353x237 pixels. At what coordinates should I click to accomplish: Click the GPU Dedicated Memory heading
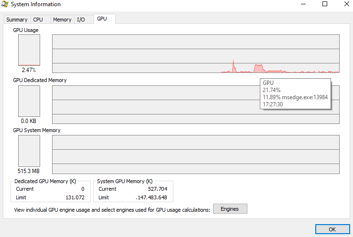40,80
